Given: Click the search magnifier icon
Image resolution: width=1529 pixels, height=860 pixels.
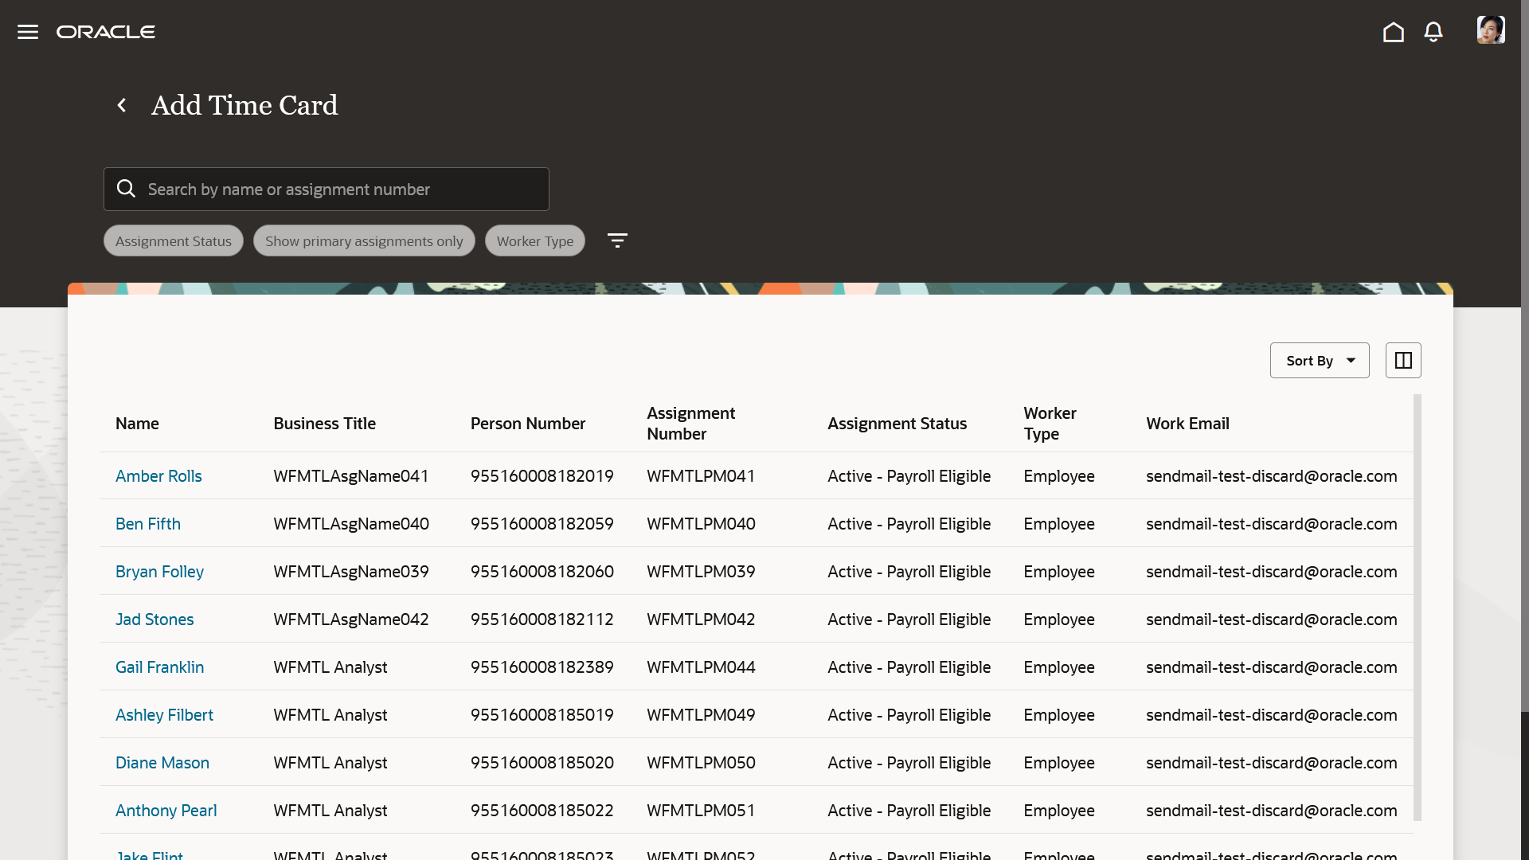Looking at the screenshot, I should pos(126,189).
